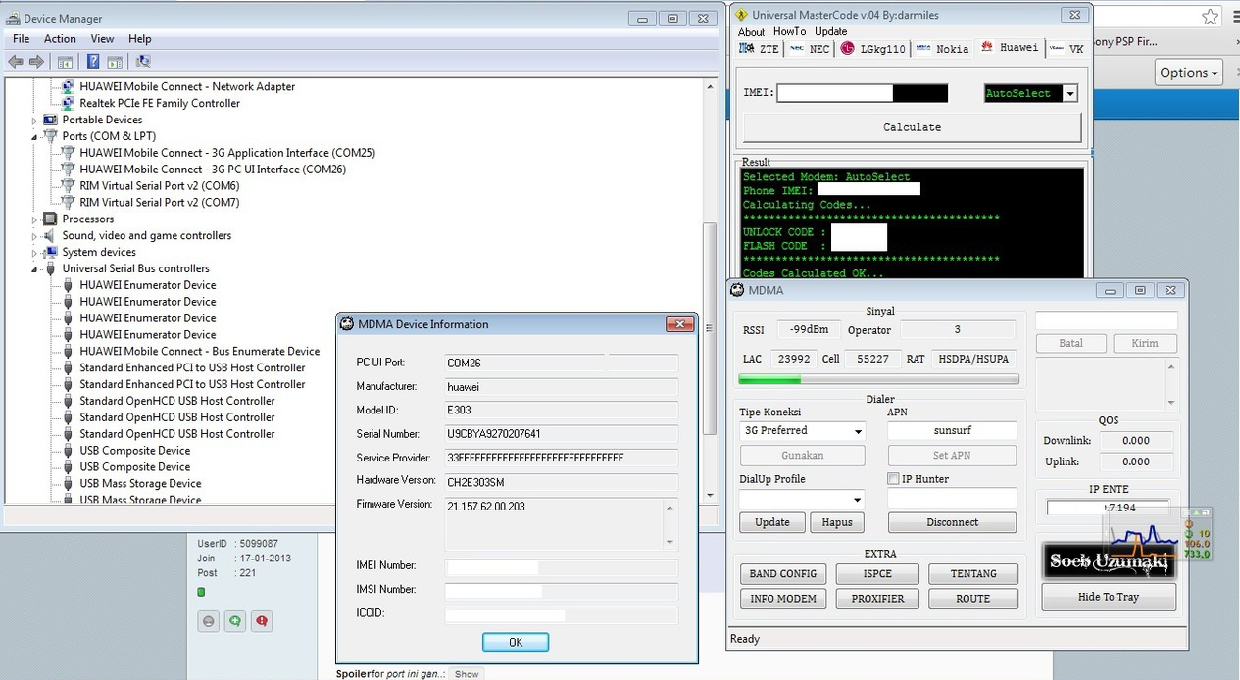
Task: Click the MDMA window title bar icon
Action: tap(738, 290)
